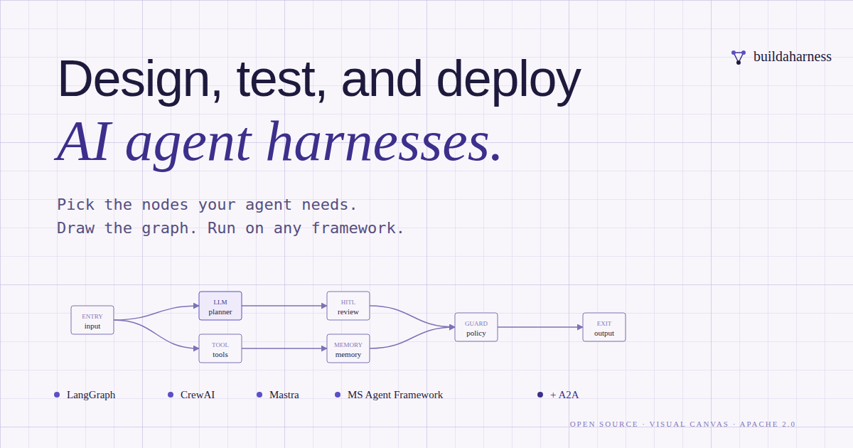Click the CrewAI bullet dot

(x=171, y=395)
